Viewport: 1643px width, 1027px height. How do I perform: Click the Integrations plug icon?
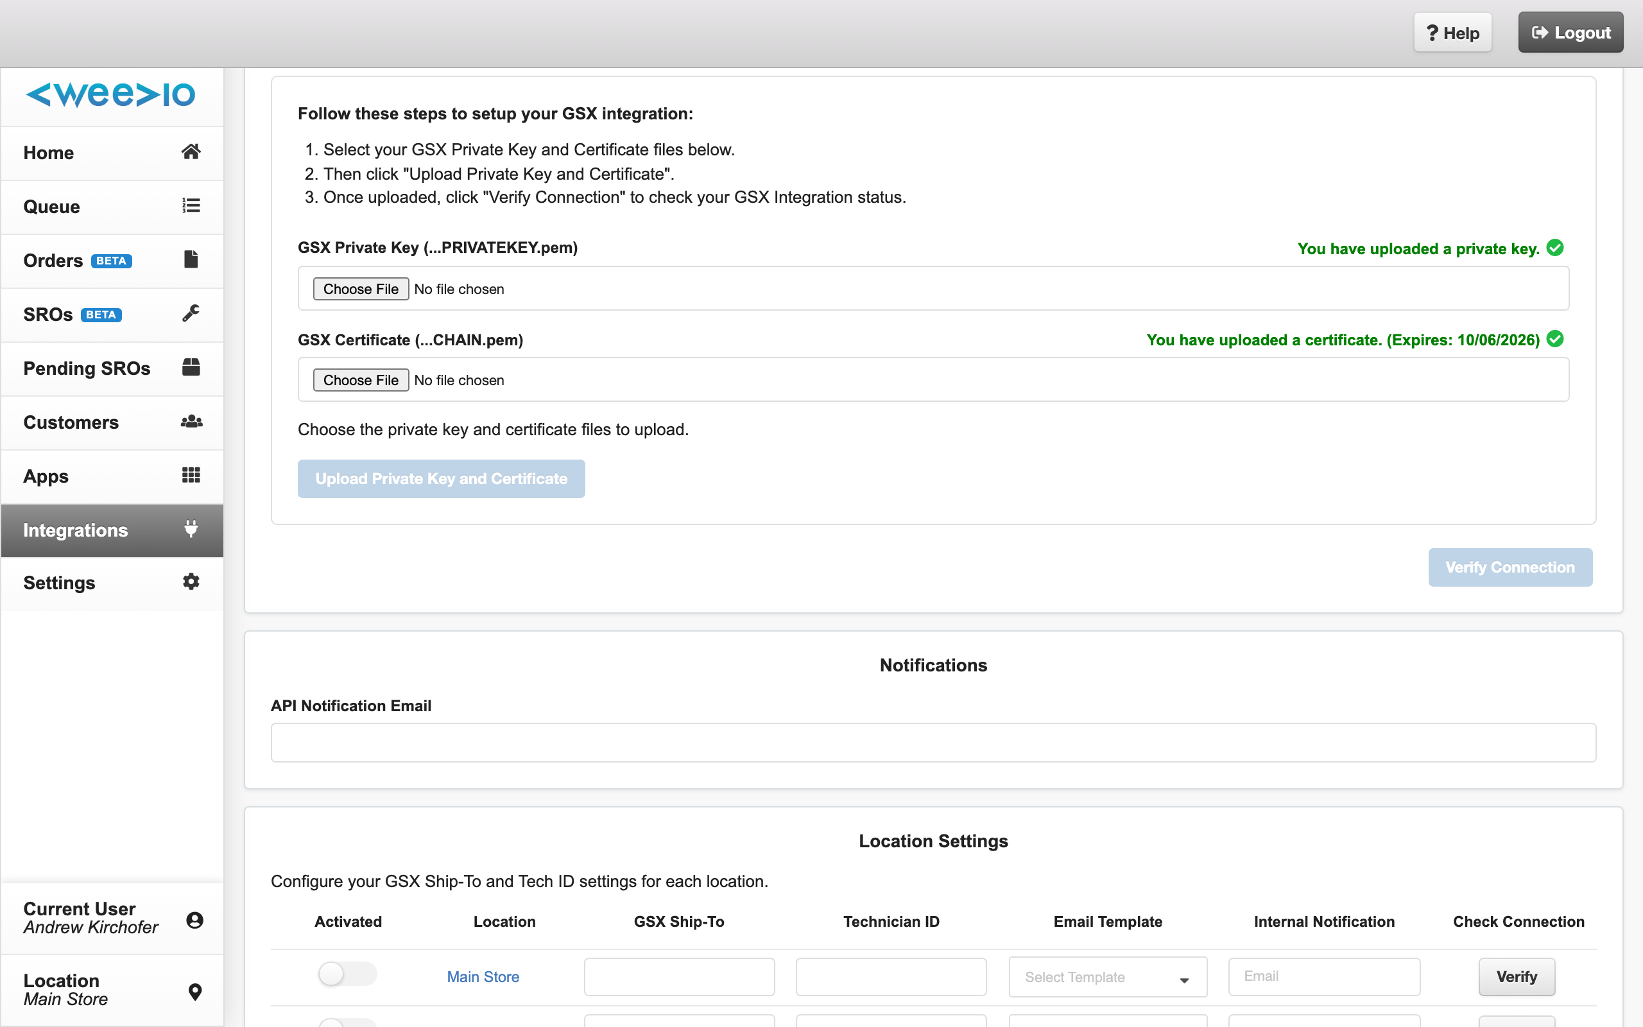click(191, 528)
